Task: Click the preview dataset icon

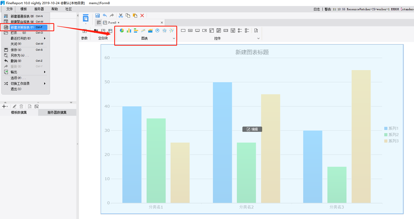Action: coord(30,106)
